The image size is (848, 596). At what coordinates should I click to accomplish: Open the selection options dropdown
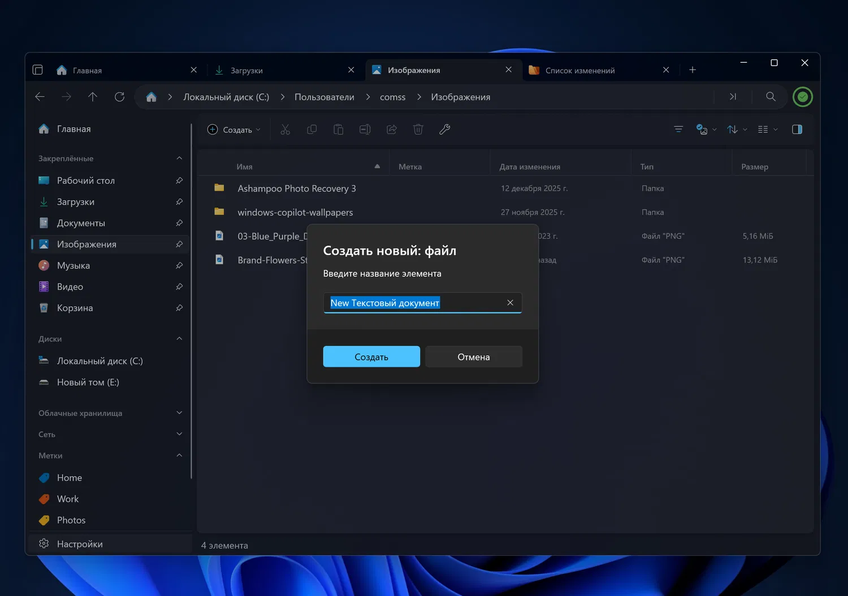tap(706, 129)
